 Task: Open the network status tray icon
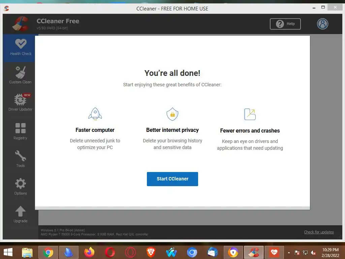tap(305, 253)
